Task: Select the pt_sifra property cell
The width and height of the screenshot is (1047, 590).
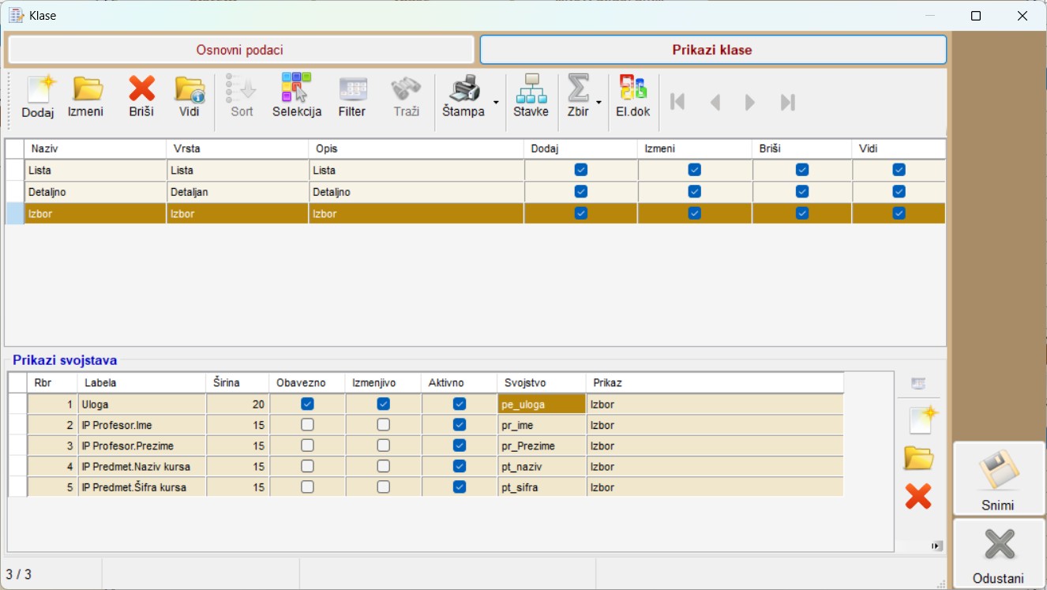Action: tap(542, 487)
